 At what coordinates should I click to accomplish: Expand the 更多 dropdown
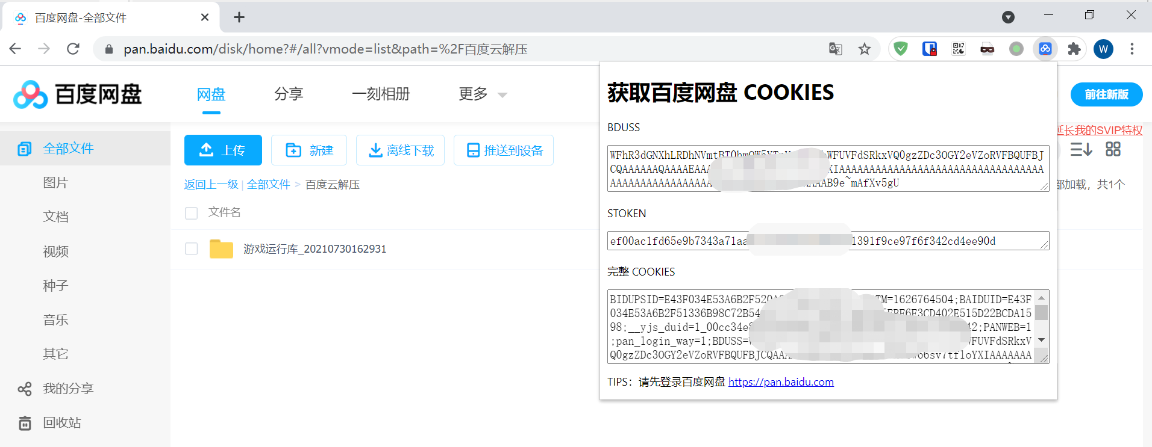[x=483, y=94]
